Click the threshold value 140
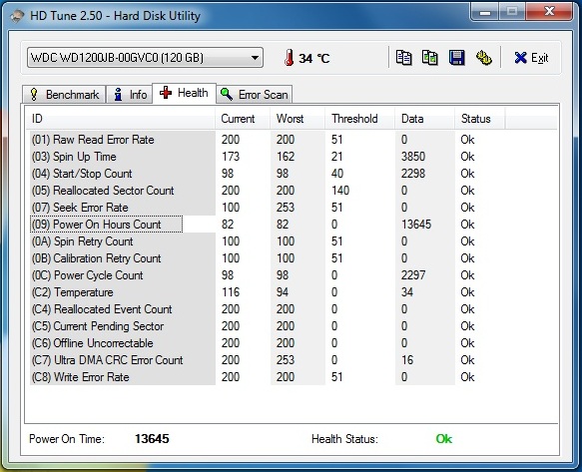 pyautogui.click(x=340, y=191)
